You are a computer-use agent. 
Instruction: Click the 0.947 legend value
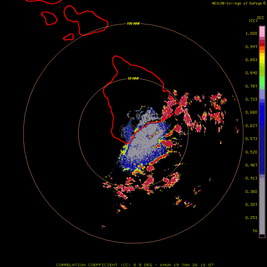coord(251,47)
